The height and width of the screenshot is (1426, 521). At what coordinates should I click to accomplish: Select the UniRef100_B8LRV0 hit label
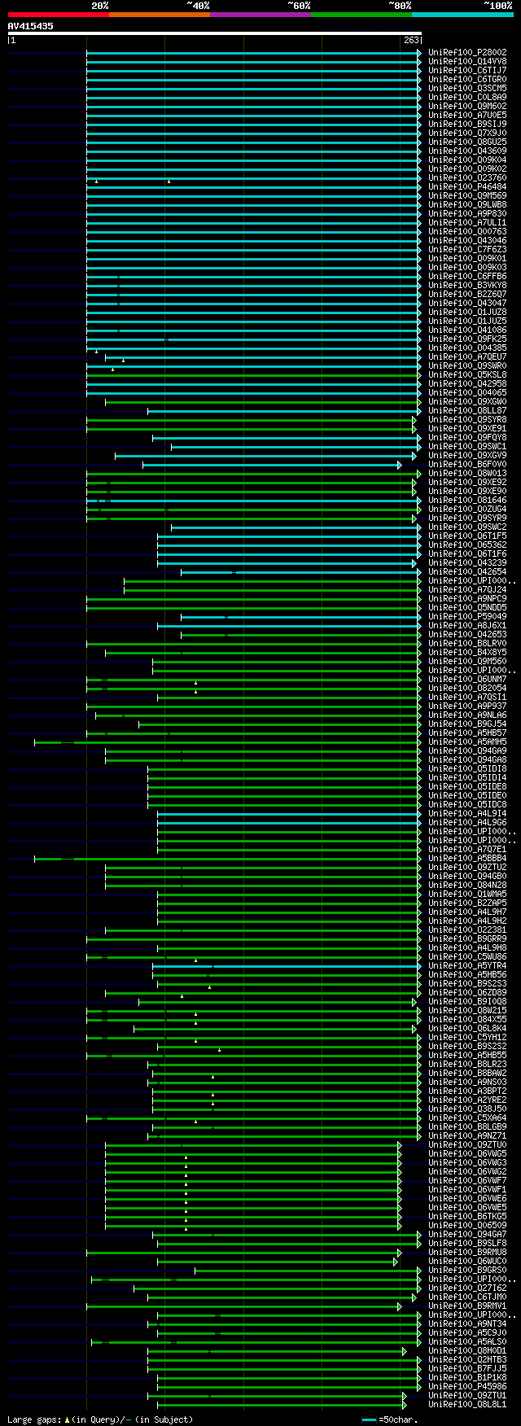point(467,643)
